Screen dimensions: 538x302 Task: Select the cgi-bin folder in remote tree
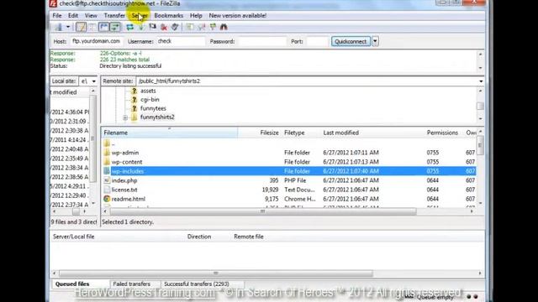click(150, 100)
